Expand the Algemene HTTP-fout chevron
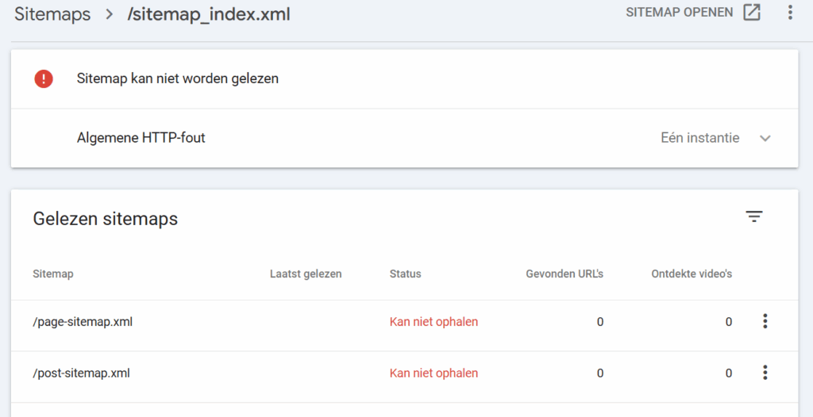Viewport: 813px width, 417px height. coord(765,138)
